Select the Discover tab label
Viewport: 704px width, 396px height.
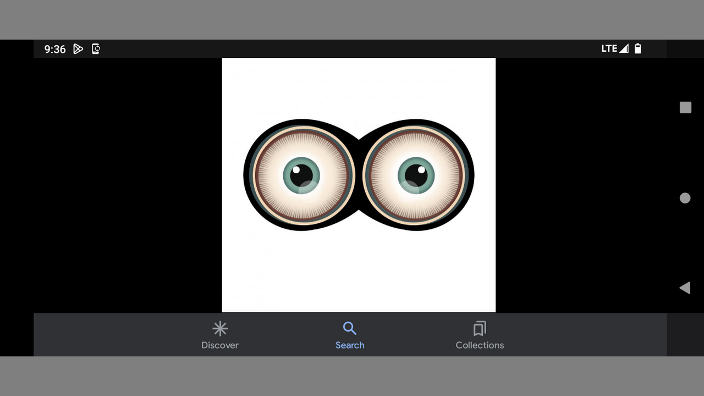(x=220, y=345)
